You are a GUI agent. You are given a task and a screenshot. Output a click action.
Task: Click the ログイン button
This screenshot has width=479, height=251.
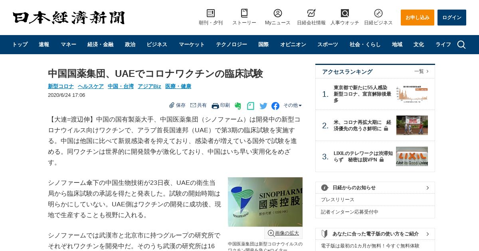tap(452, 18)
